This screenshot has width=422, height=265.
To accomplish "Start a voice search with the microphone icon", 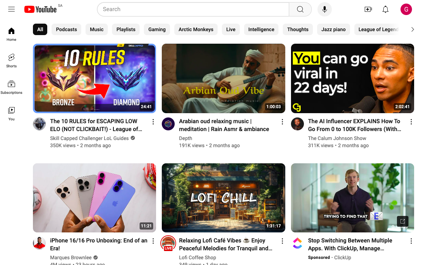I will point(324,9).
